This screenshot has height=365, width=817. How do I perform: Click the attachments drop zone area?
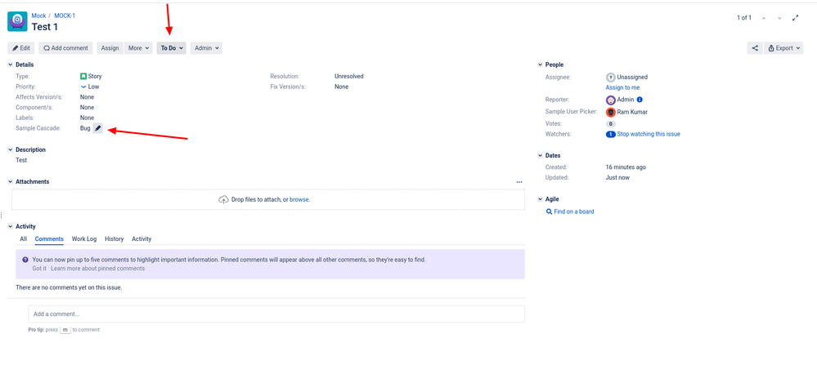coord(267,200)
